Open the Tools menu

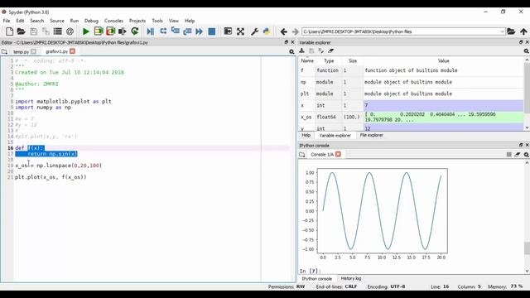pos(157,21)
